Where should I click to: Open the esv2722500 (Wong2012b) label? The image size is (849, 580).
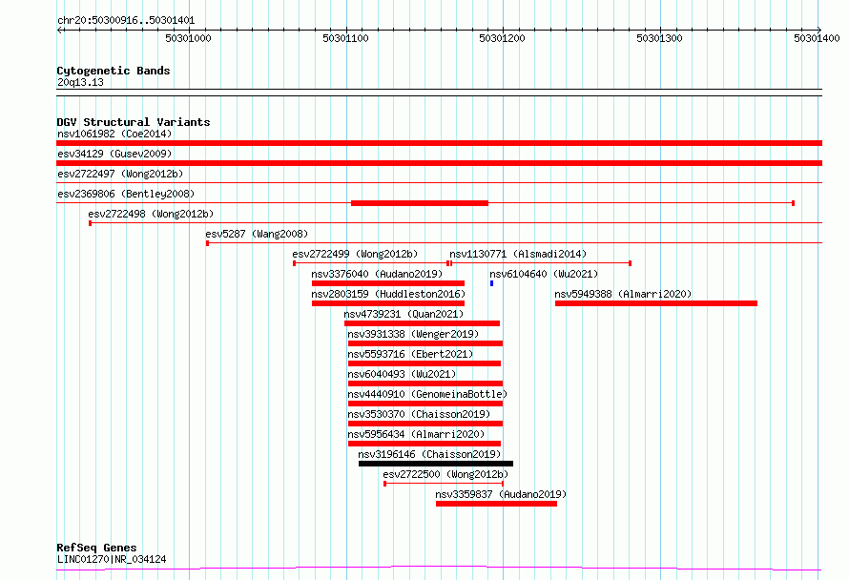point(445,474)
